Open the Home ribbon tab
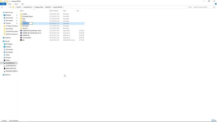Screen dimensions: 217x122 click(9, 4)
